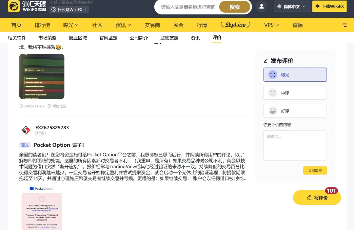
Task: Switch to the 展业区域 tab
Action: pyautogui.click(x=78, y=38)
